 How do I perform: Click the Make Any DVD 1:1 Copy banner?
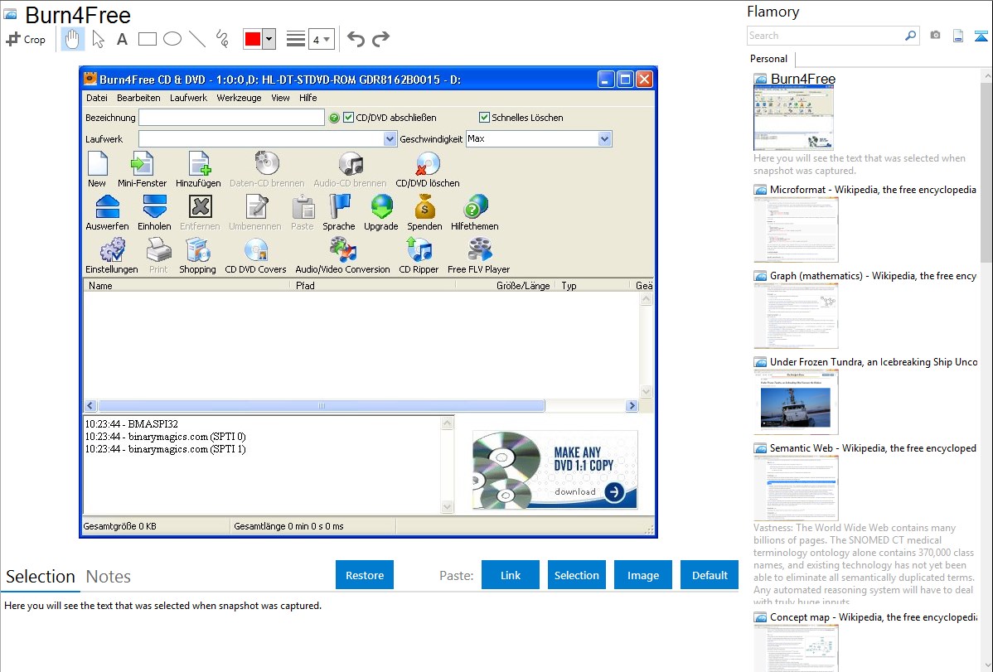pyautogui.click(x=555, y=470)
